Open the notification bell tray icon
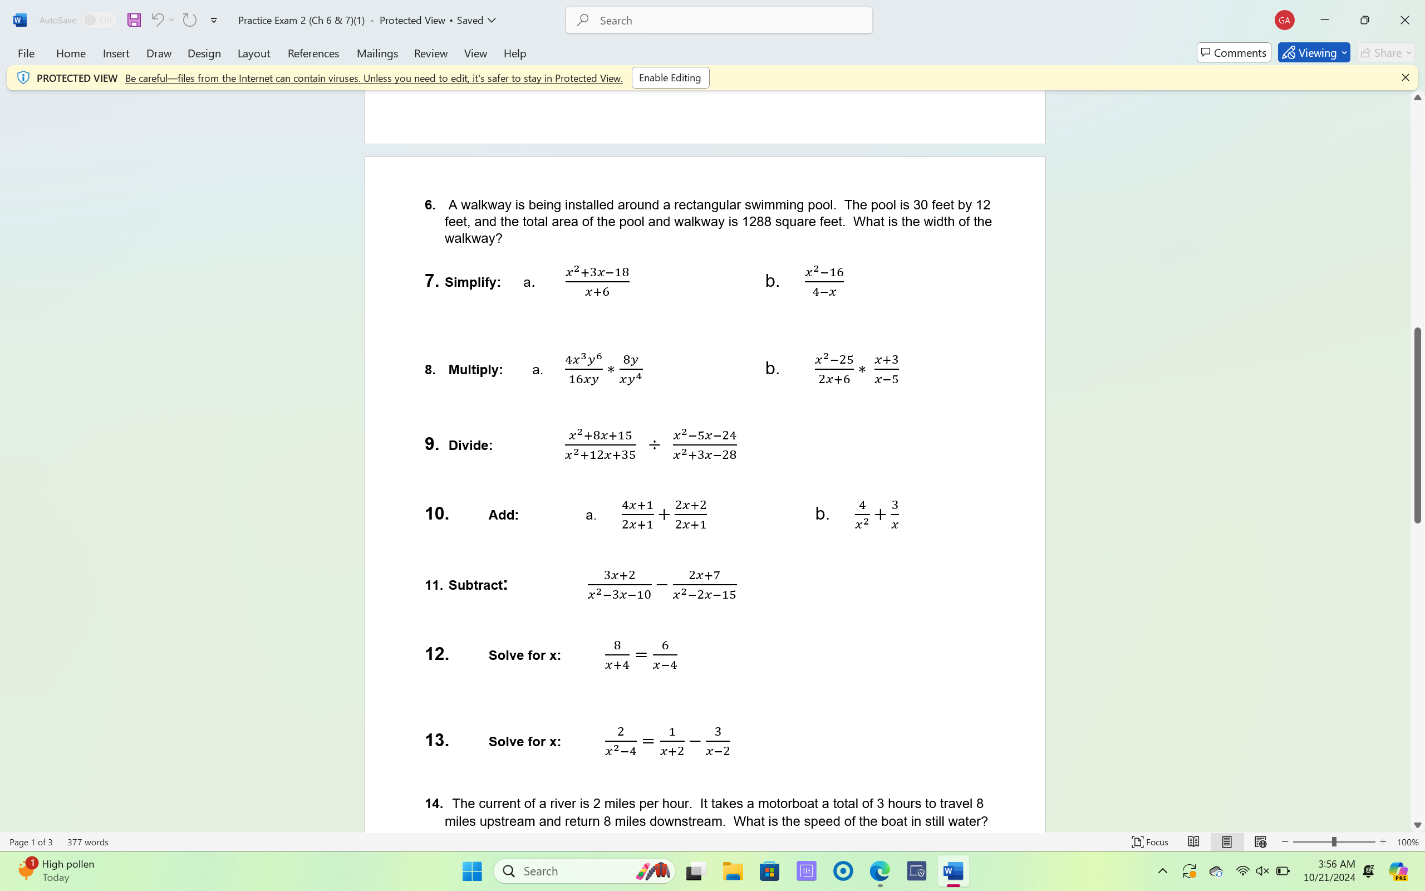Image resolution: width=1425 pixels, height=891 pixels. 1368,871
